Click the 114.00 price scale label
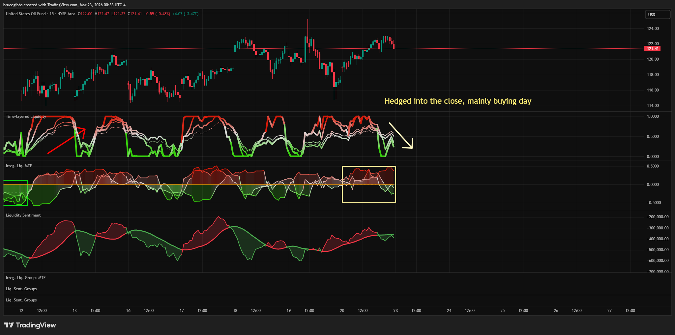 653,106
